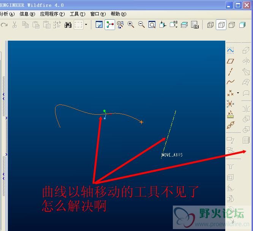Select the MOVE_AXIS label in the viewport
This screenshot has width=253, height=231.
point(172,155)
